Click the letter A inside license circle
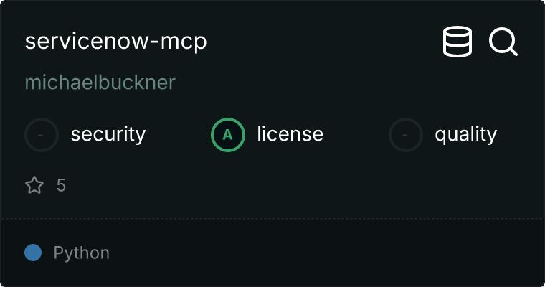Image resolution: width=545 pixels, height=287 pixels. [x=227, y=135]
